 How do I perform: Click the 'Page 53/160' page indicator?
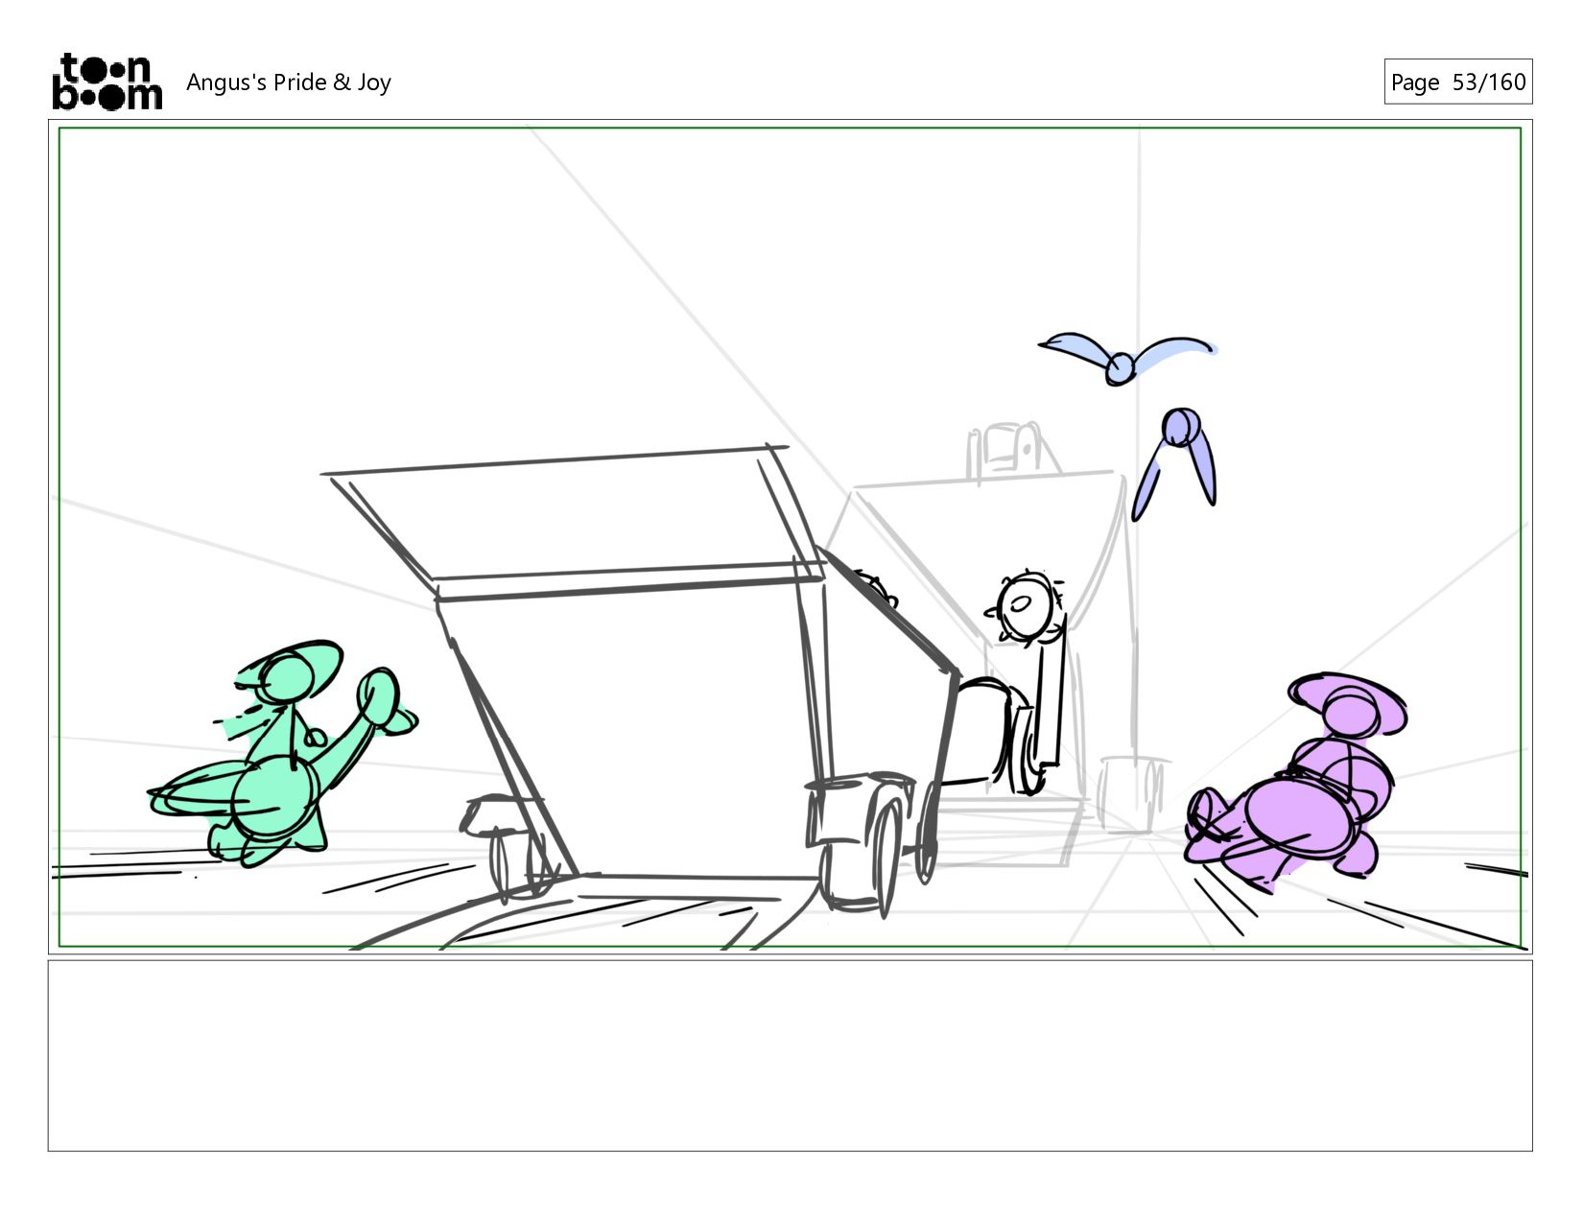click(1457, 82)
